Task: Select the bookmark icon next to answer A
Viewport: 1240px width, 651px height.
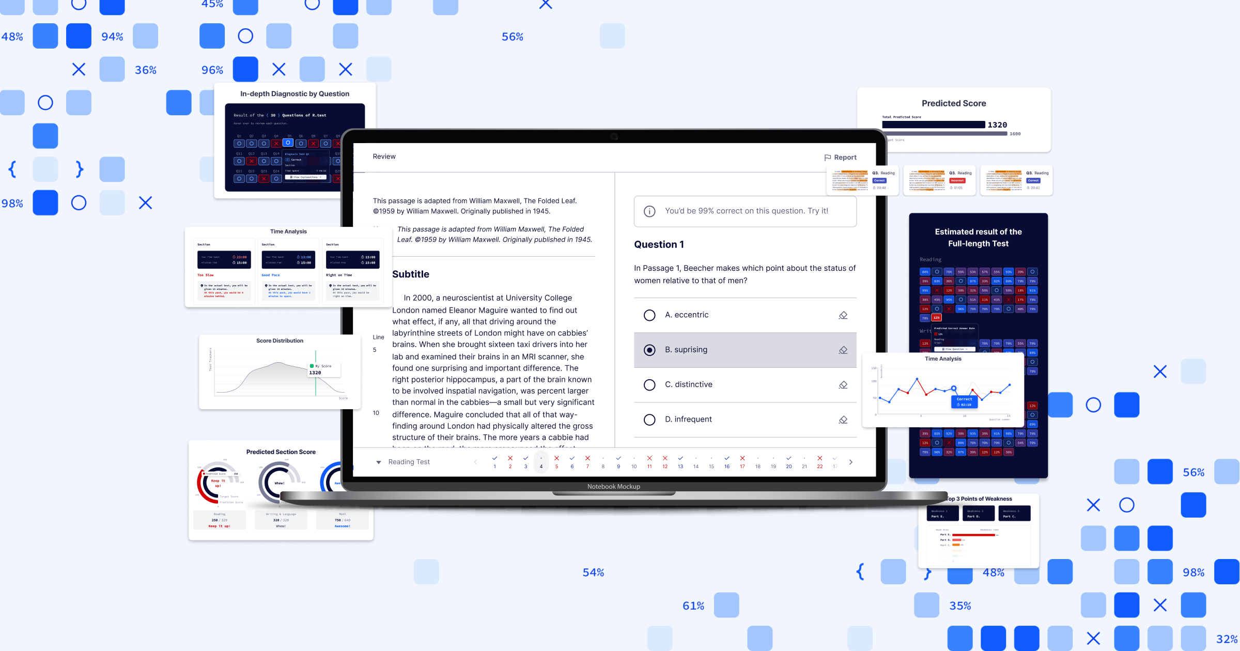Action: pos(843,314)
